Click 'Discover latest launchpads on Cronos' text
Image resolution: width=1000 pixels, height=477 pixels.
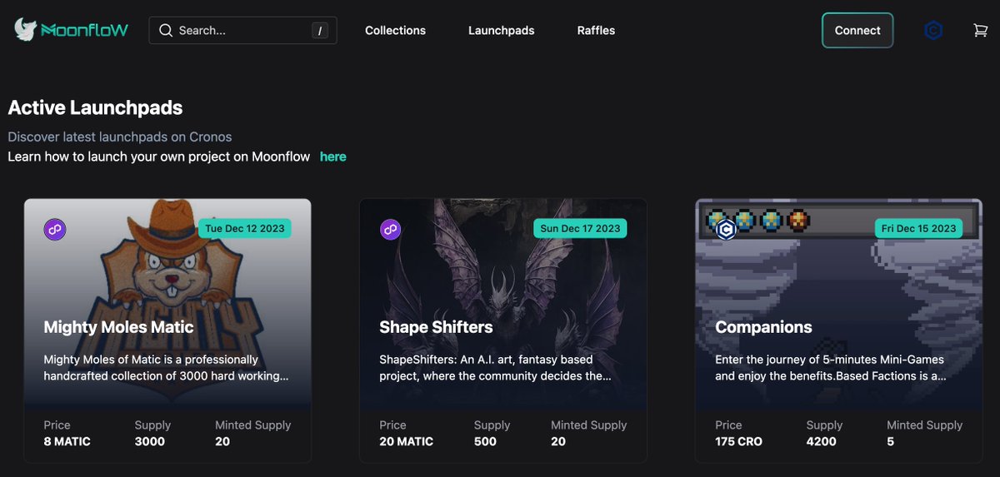click(119, 137)
